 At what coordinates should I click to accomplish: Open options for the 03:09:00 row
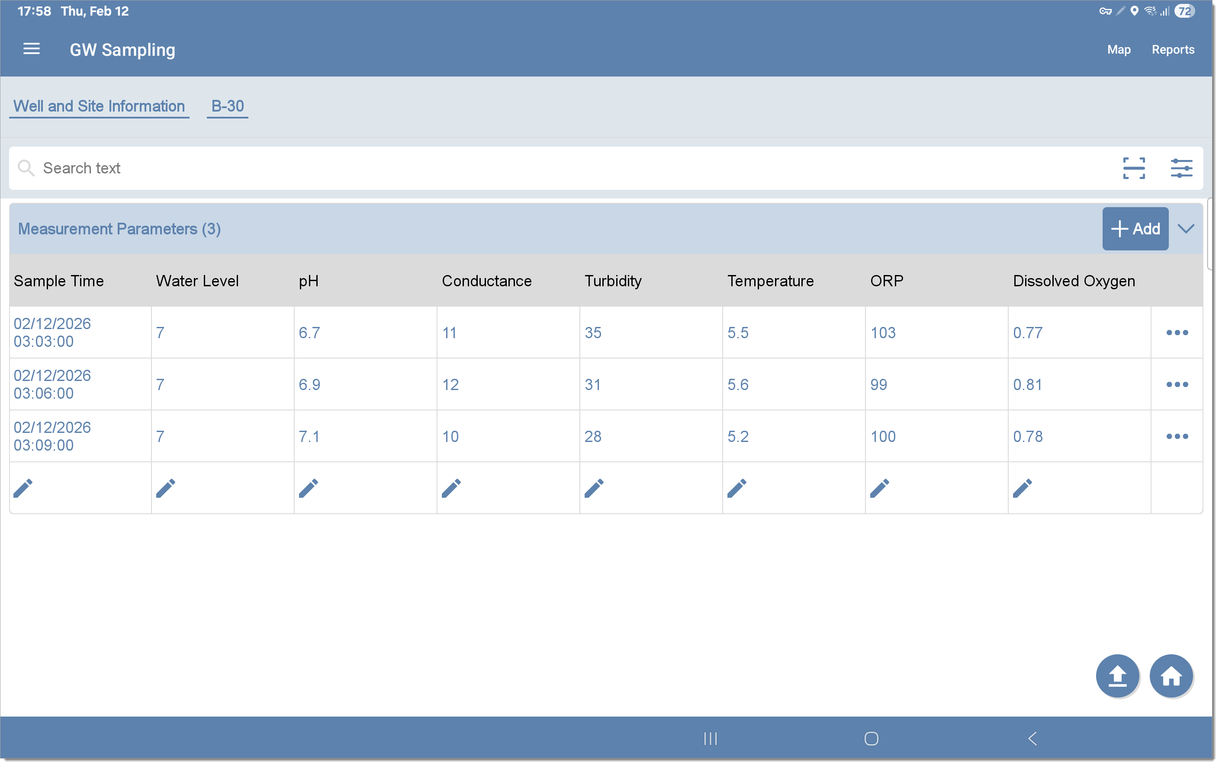click(1177, 436)
